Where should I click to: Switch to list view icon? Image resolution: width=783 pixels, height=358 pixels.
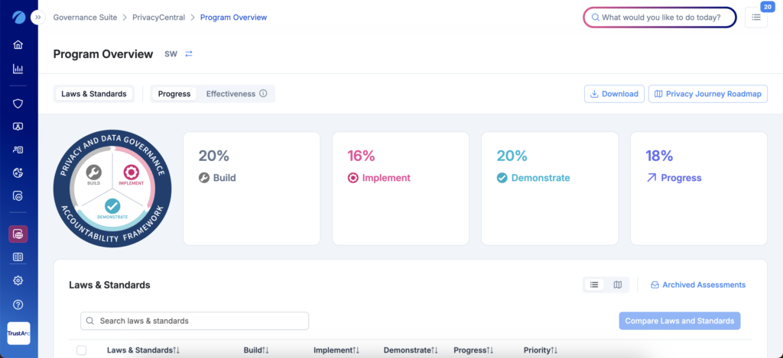[594, 285]
